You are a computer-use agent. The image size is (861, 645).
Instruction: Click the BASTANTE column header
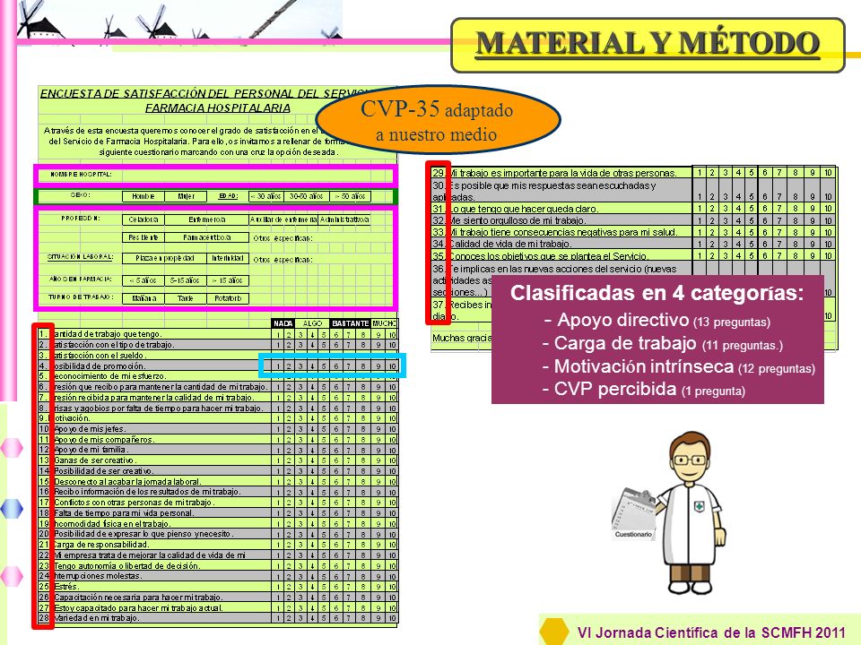click(x=351, y=323)
